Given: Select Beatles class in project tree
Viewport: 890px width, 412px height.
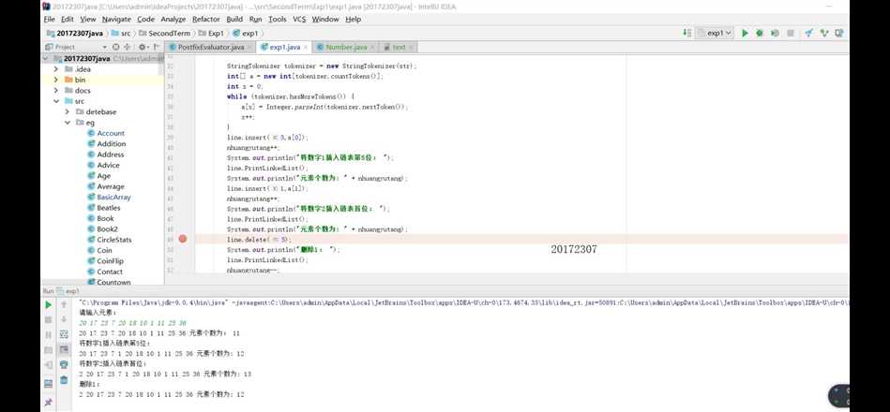Looking at the screenshot, I should click(x=109, y=208).
